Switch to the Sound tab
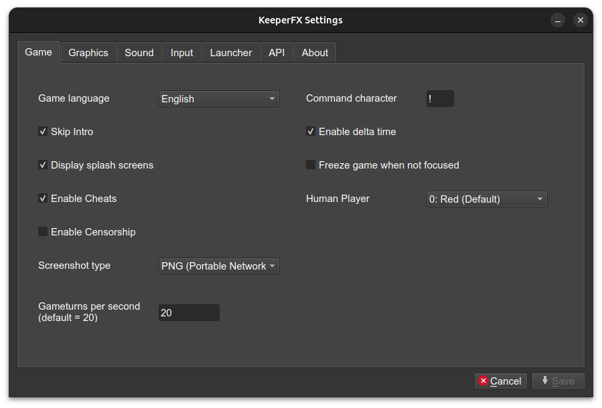602x408 pixels. click(139, 53)
